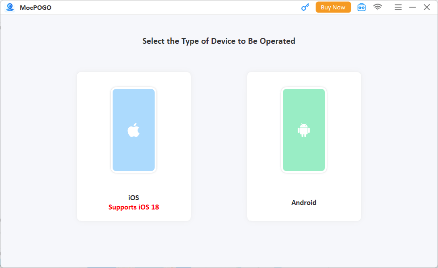Click the 'Select the Type of Device' heading
438x268 pixels.
219,41
